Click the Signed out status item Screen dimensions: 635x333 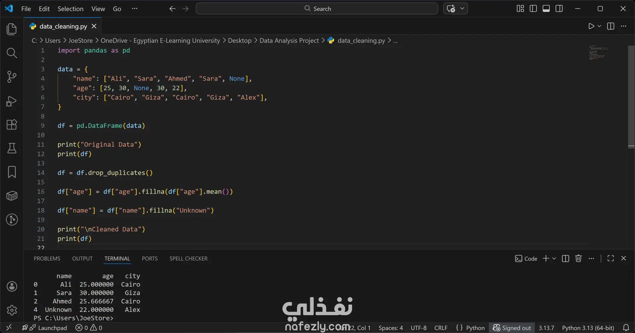[x=512, y=328]
